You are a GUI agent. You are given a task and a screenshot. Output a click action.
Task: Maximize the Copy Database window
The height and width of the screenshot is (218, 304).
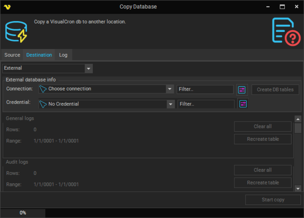[x=282, y=7]
